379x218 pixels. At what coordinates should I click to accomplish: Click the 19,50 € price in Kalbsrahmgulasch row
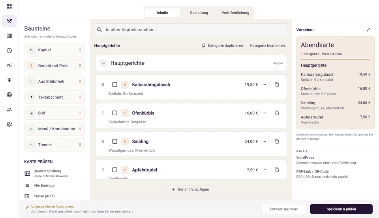pyautogui.click(x=251, y=85)
